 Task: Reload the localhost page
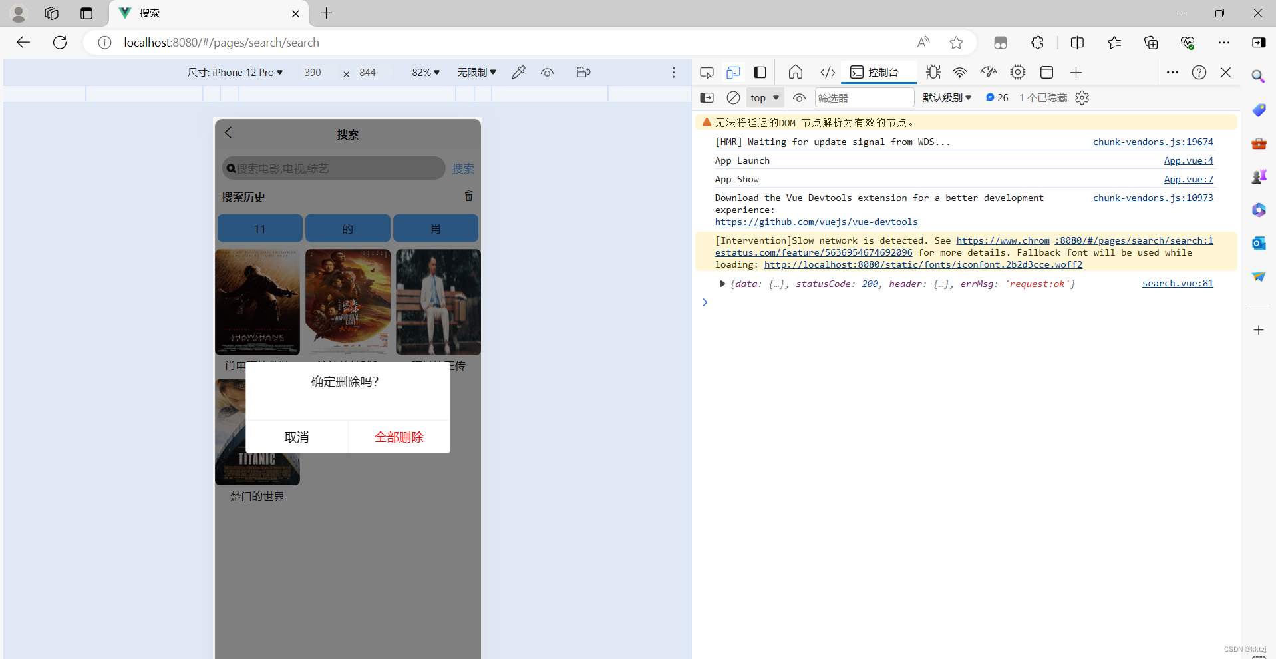click(x=60, y=43)
